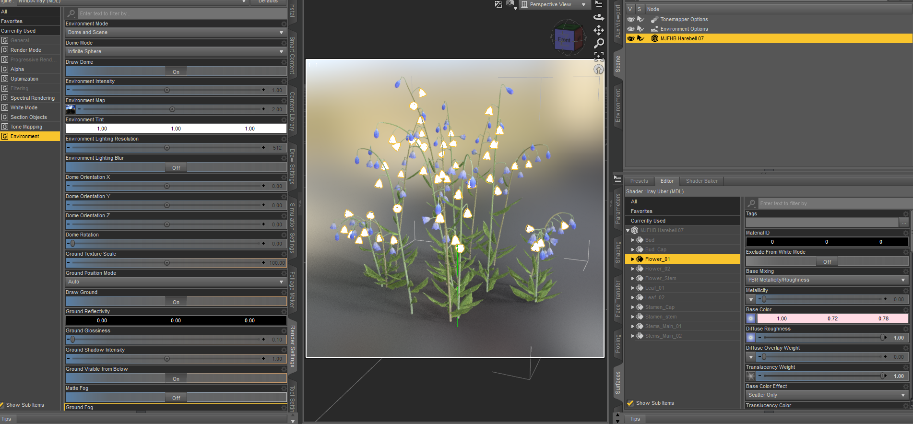Click the Diffuse Roughness map icon
Image resolution: width=913 pixels, height=424 pixels.
click(751, 338)
